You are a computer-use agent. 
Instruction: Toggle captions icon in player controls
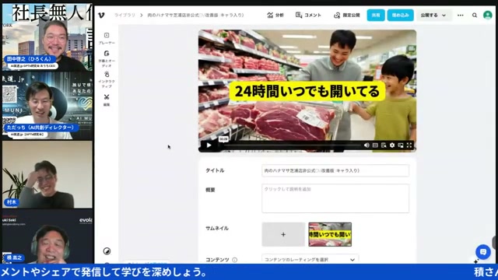click(375, 145)
